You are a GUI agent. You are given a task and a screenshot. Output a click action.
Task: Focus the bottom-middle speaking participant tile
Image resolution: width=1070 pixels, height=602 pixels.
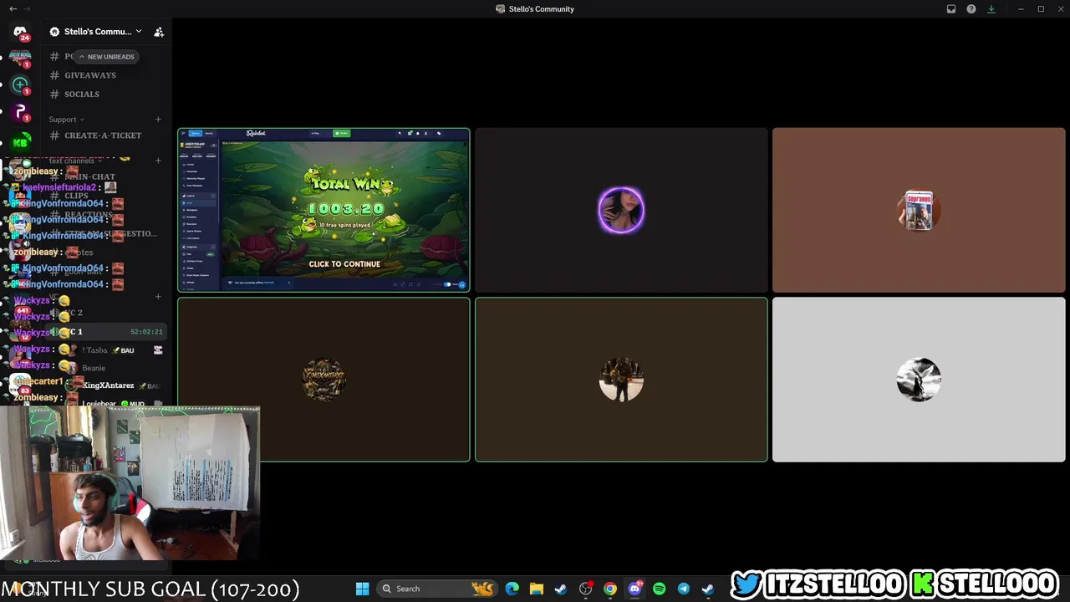[x=621, y=380]
